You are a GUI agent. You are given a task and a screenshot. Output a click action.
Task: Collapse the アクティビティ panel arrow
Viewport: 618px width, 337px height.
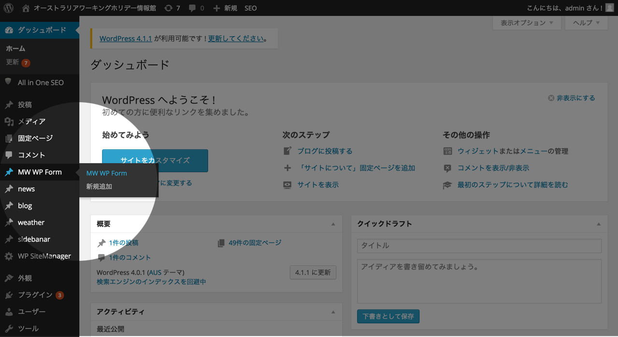point(333,312)
